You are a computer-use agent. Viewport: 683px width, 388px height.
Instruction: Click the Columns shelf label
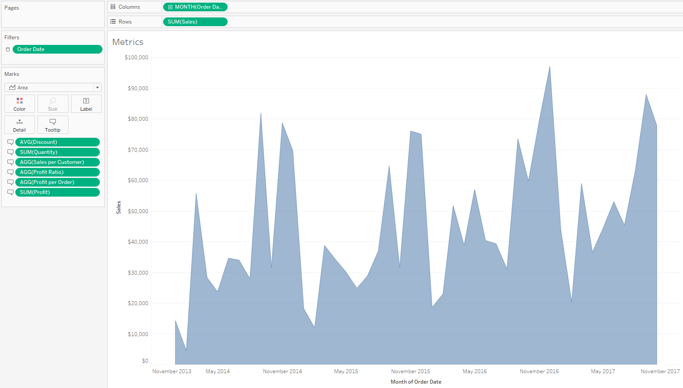[129, 7]
